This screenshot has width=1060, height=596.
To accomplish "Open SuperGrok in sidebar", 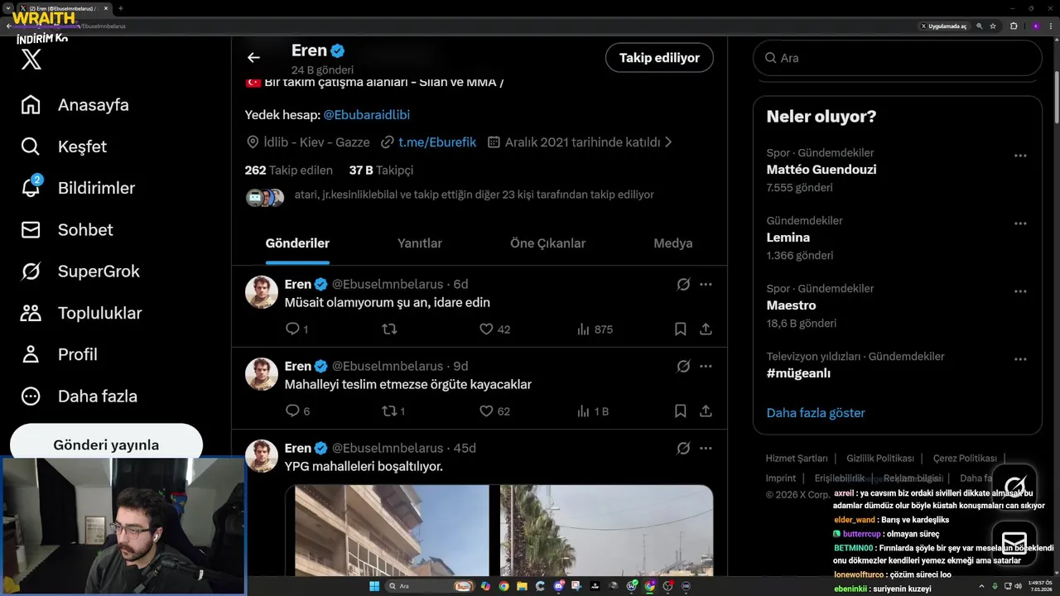I will click(80, 271).
